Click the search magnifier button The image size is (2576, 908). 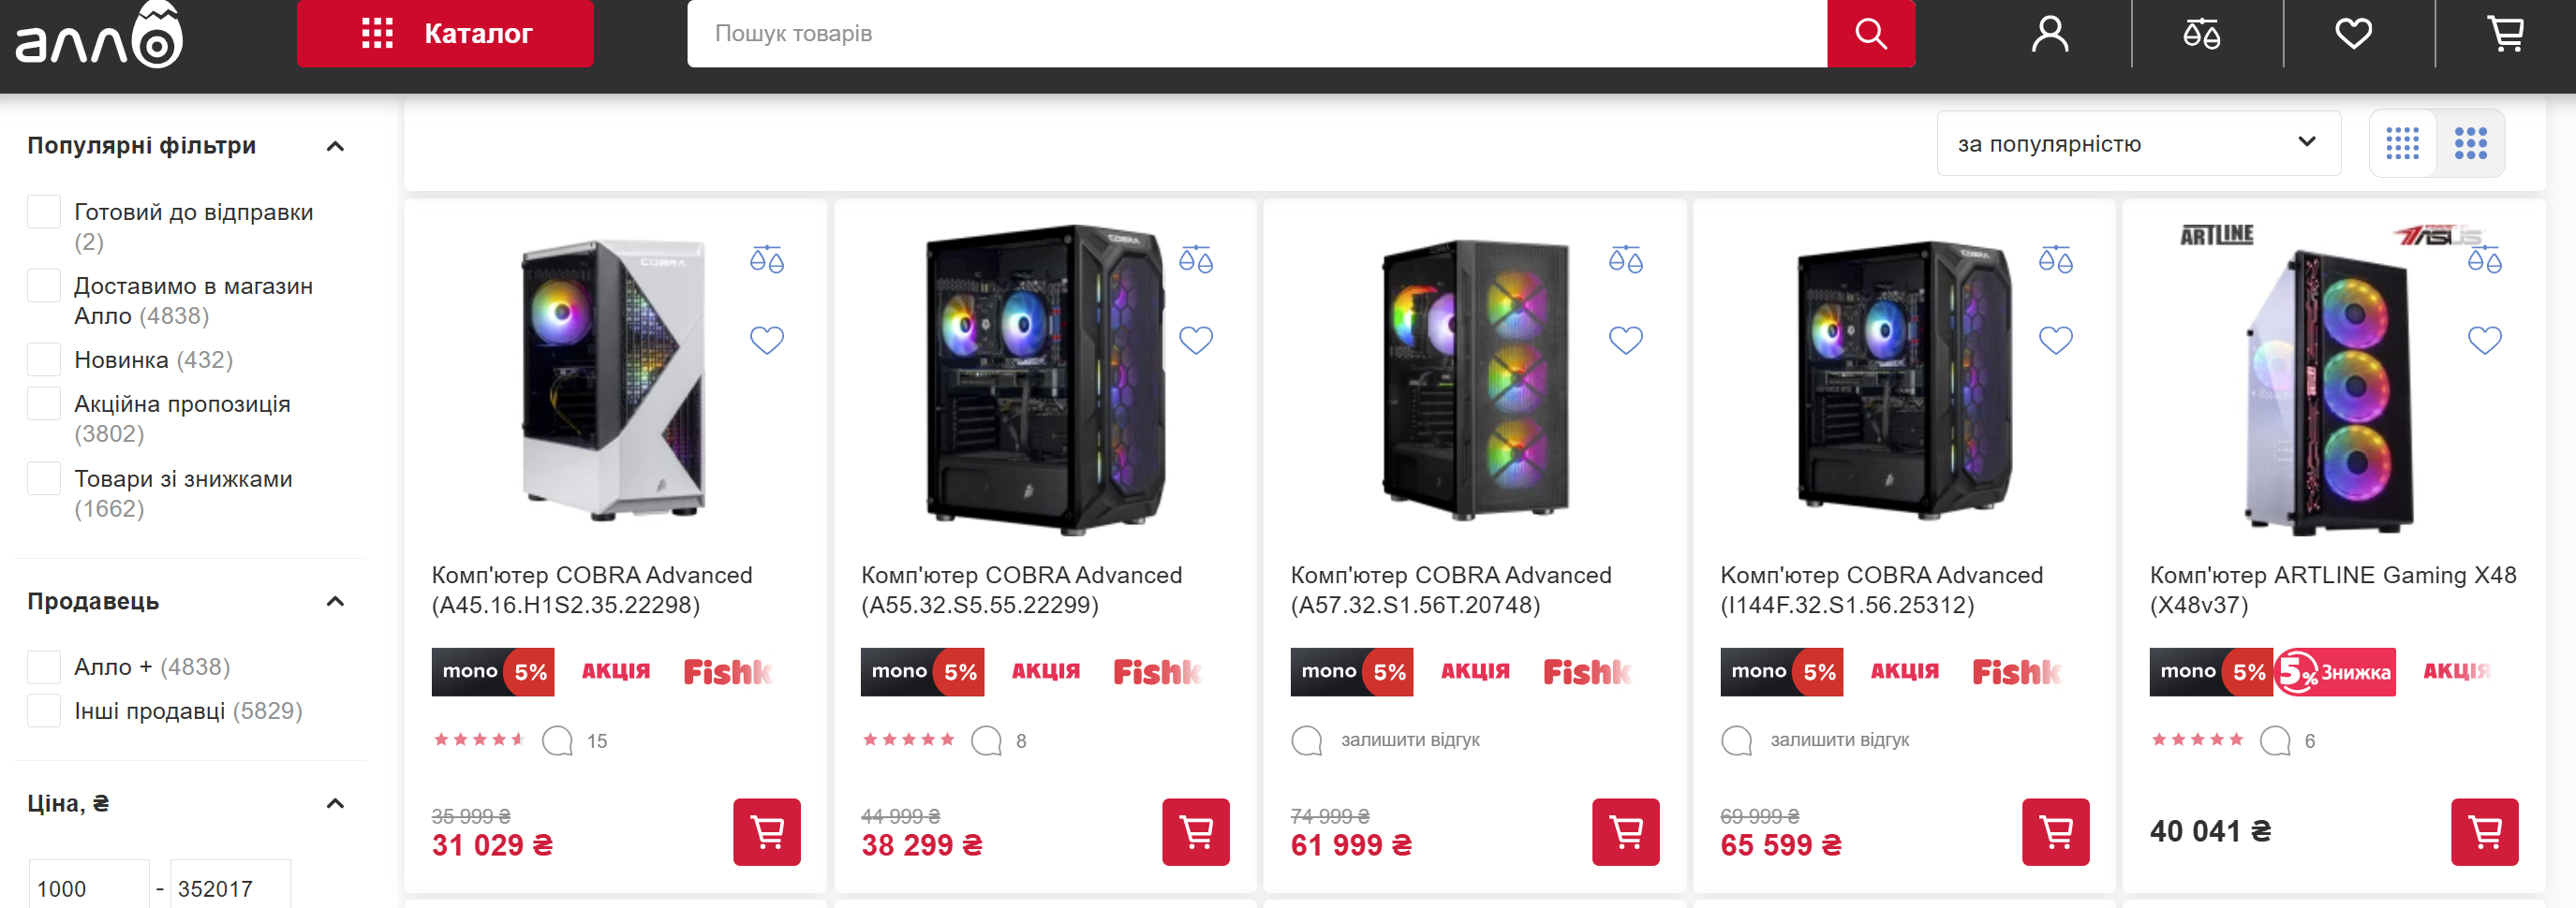click(x=1870, y=34)
